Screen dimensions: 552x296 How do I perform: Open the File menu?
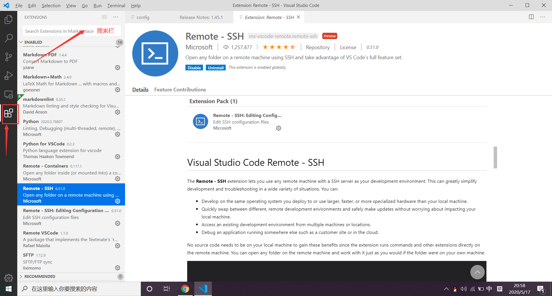19,5
